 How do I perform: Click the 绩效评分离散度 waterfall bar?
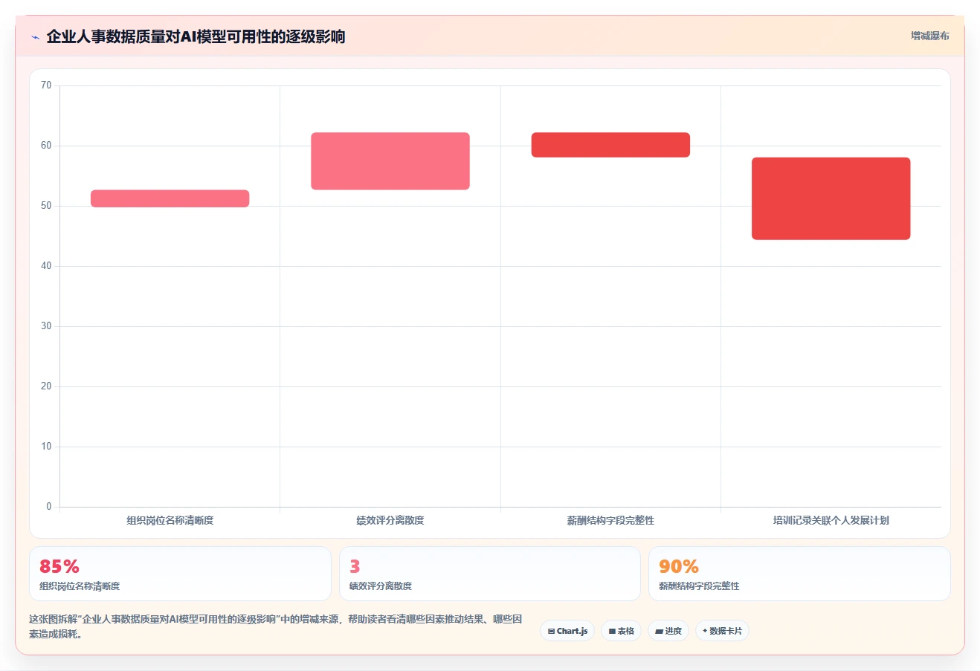[x=390, y=161]
